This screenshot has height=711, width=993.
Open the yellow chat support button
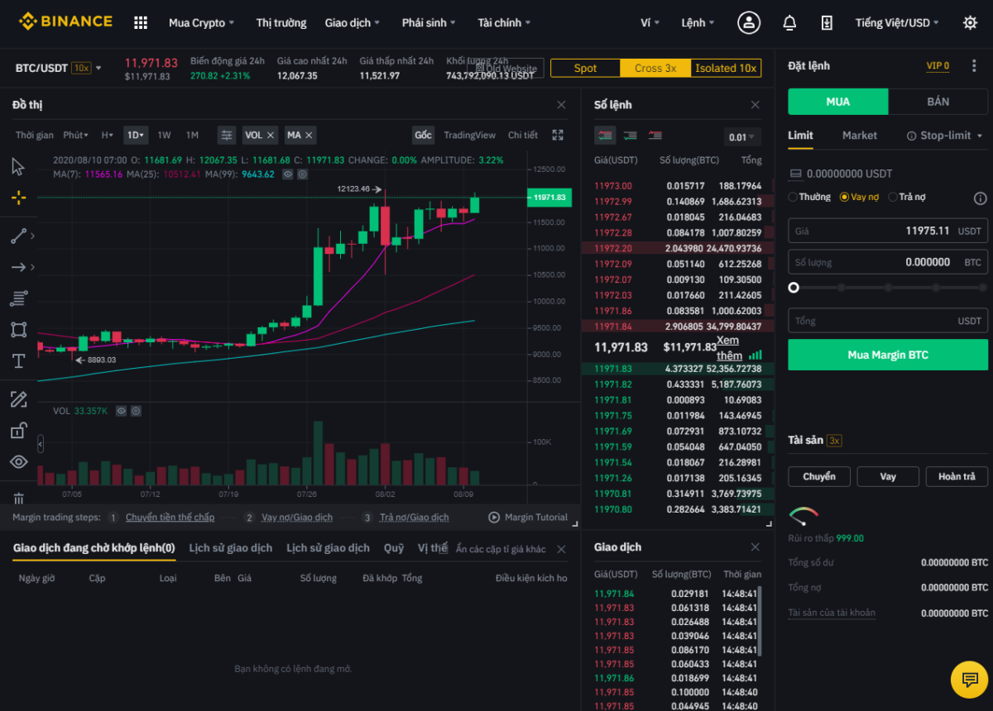tap(969, 679)
